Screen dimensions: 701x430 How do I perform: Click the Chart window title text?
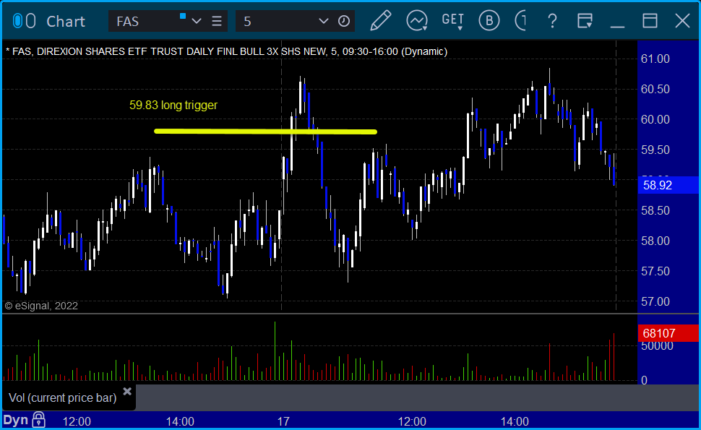(66, 22)
